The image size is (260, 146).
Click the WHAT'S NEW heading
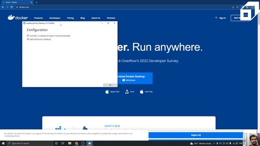pos(112,126)
